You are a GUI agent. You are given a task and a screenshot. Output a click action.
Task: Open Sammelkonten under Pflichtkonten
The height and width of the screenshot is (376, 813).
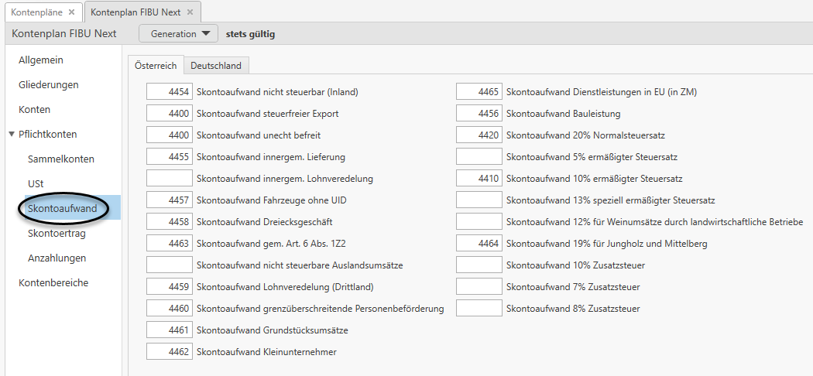[61, 159]
